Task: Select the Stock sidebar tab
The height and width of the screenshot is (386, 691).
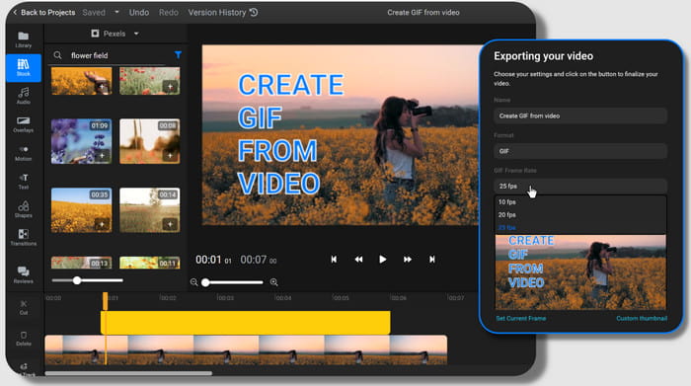Action: click(24, 68)
